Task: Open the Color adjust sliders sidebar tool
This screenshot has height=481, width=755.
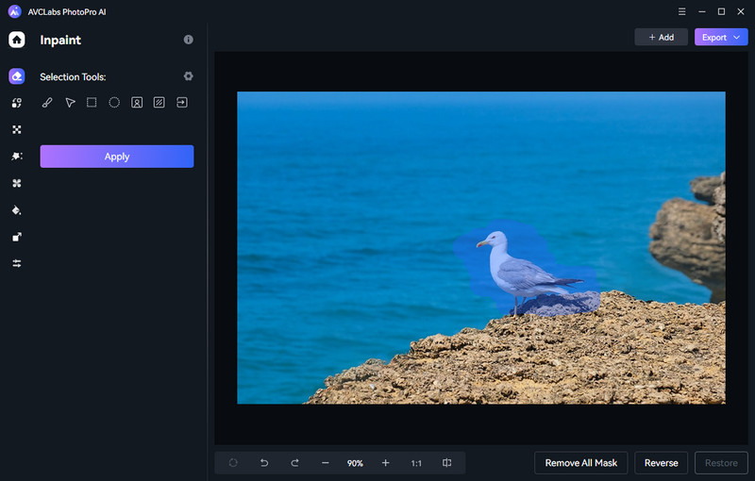Action: [x=17, y=263]
